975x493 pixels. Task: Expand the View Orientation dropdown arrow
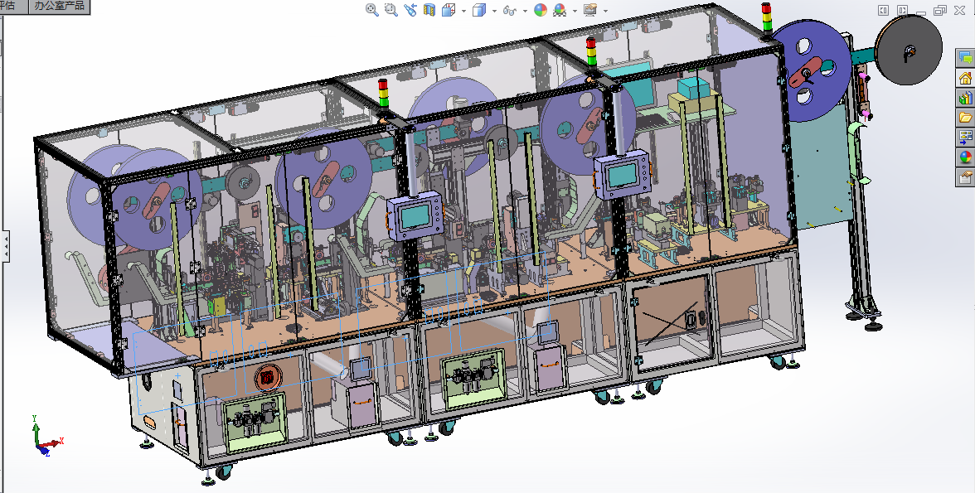pos(463,11)
